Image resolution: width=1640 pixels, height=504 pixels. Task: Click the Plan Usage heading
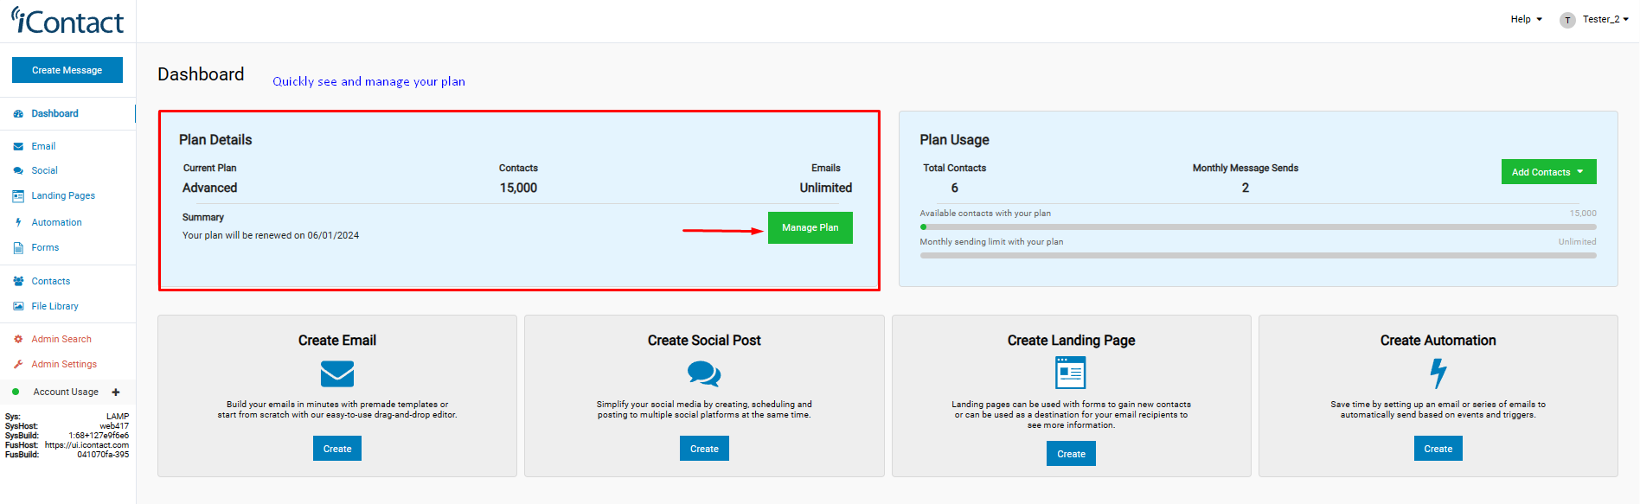(954, 140)
